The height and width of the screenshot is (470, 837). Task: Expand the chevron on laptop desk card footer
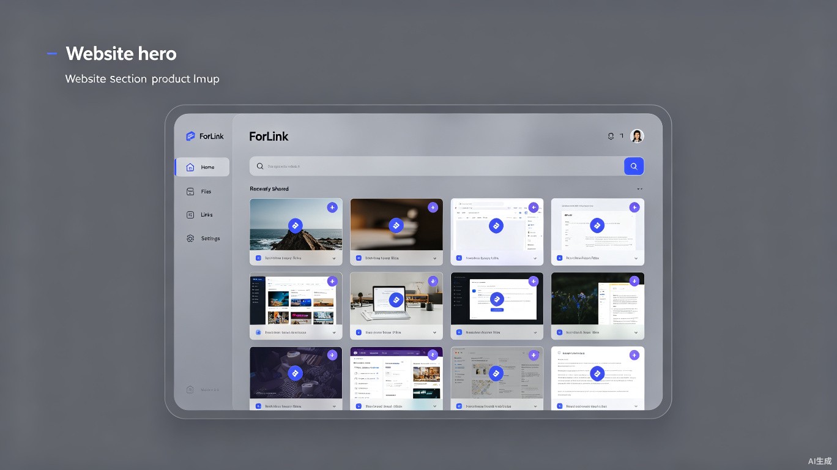pyautogui.click(x=434, y=332)
